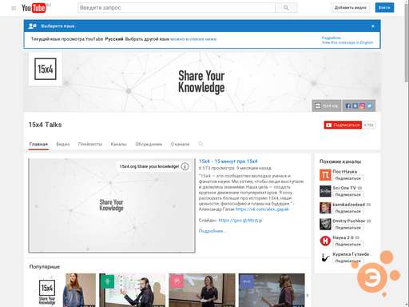The height and width of the screenshot is (307, 409).
Task: Open the vk.com/alex_gapak link
Action: [262, 209]
